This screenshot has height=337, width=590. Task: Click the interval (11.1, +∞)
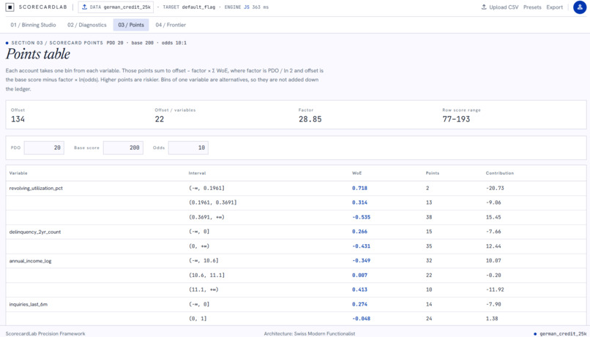coord(203,289)
